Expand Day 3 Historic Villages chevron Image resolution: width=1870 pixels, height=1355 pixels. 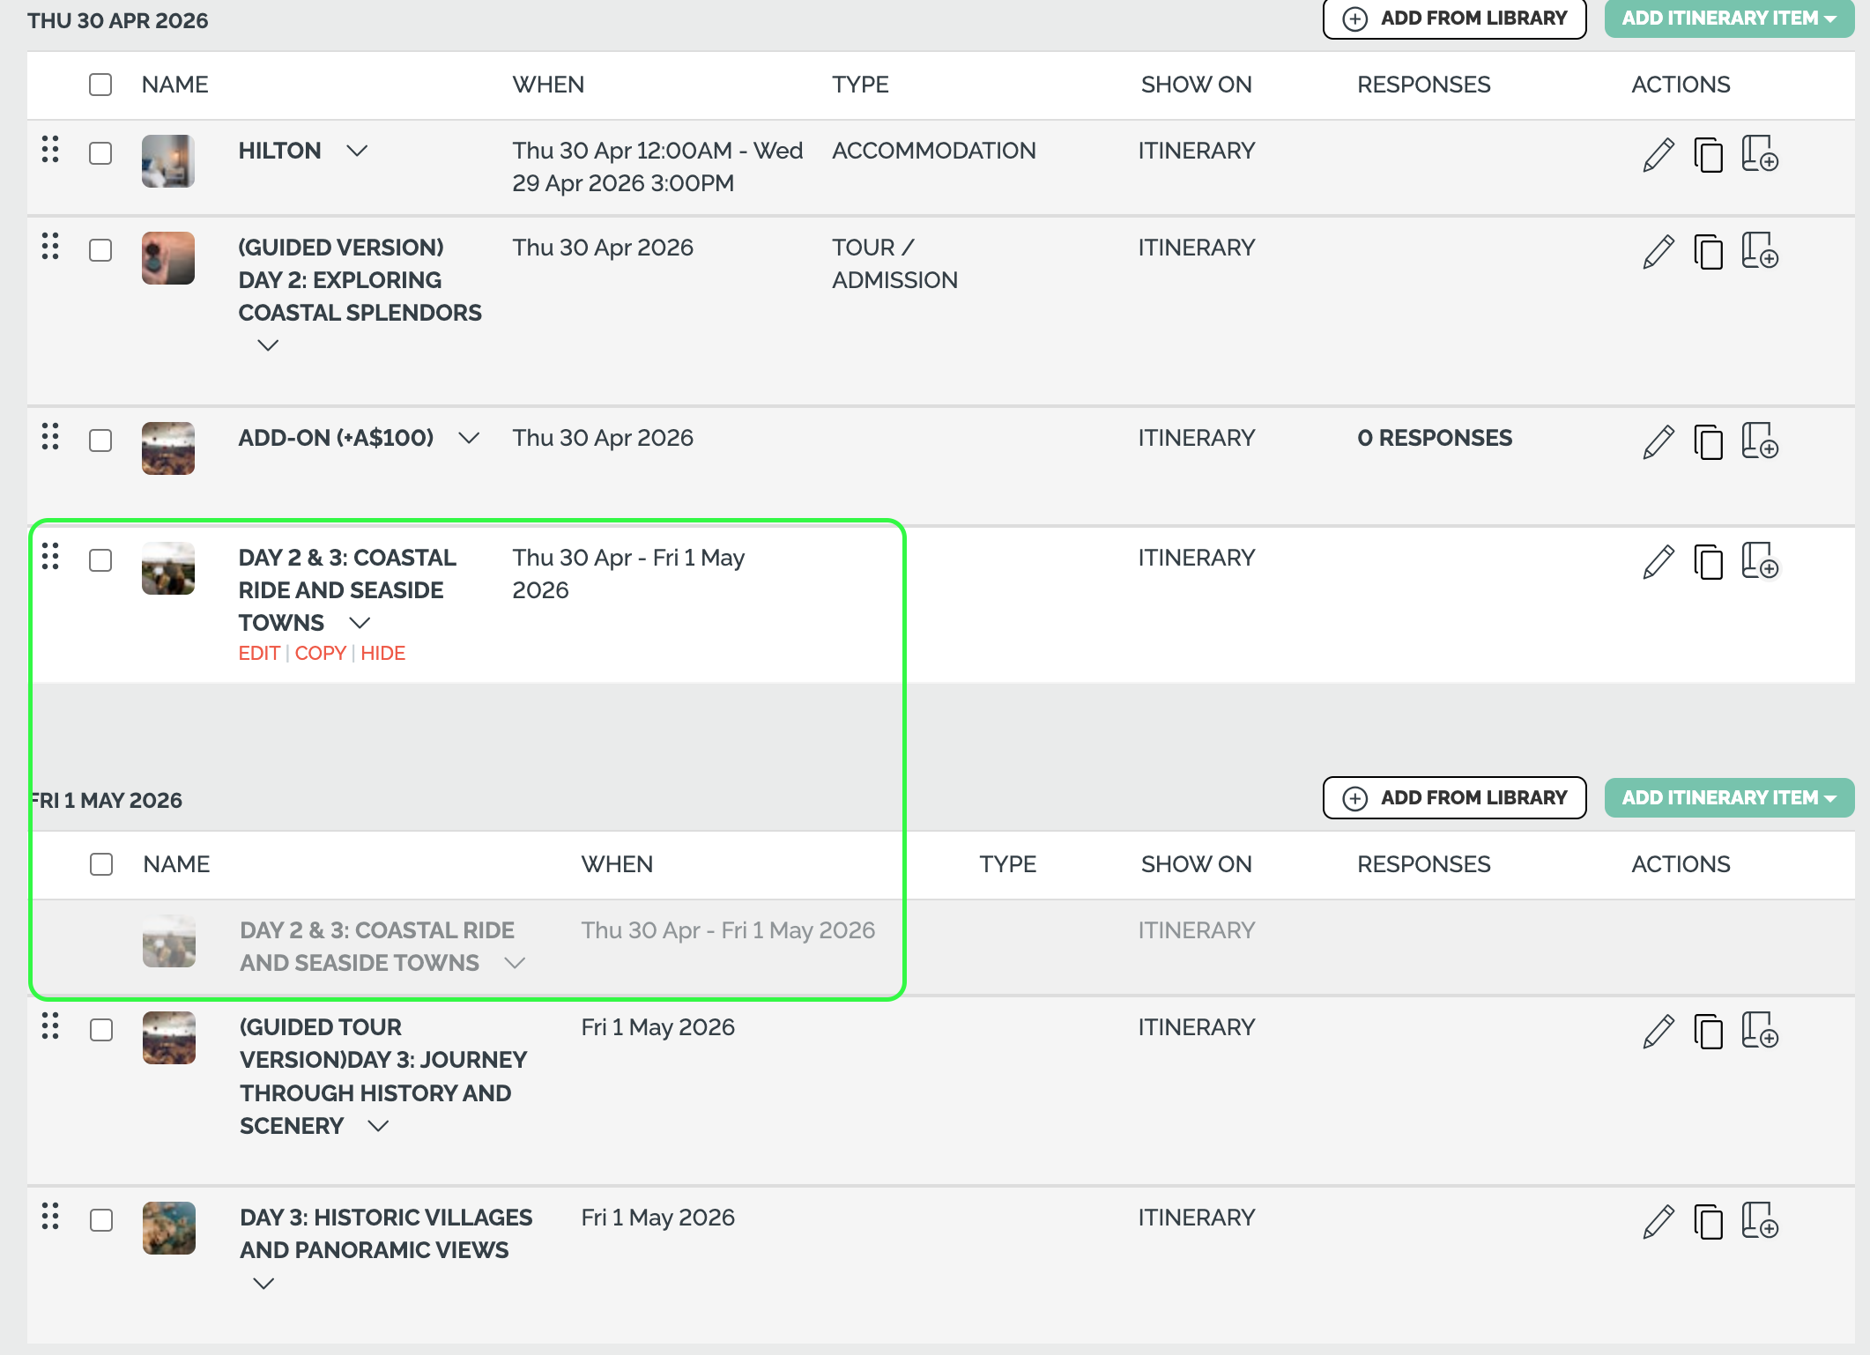click(x=263, y=1284)
